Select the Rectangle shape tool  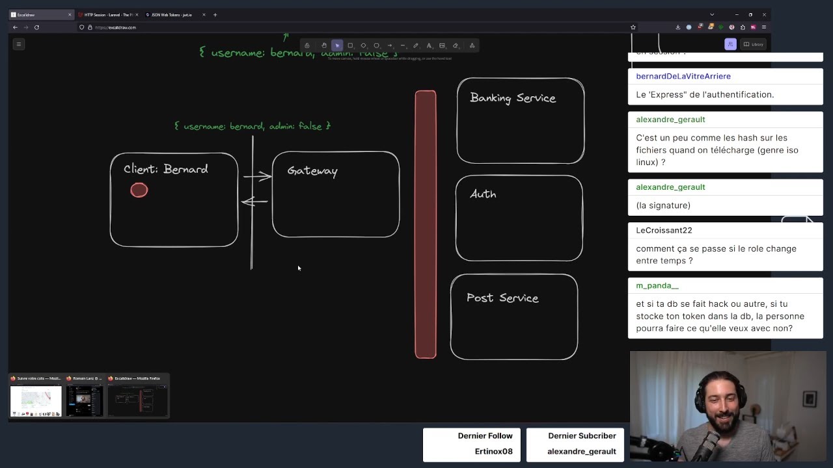350,45
